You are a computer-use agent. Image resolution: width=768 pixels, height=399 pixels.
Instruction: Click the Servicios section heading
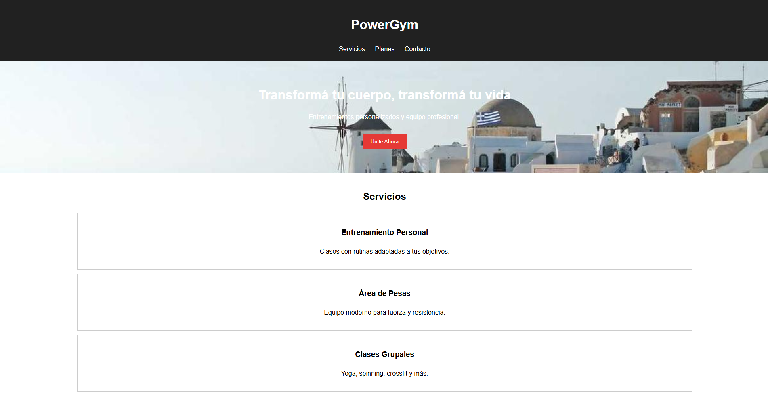[x=384, y=197]
